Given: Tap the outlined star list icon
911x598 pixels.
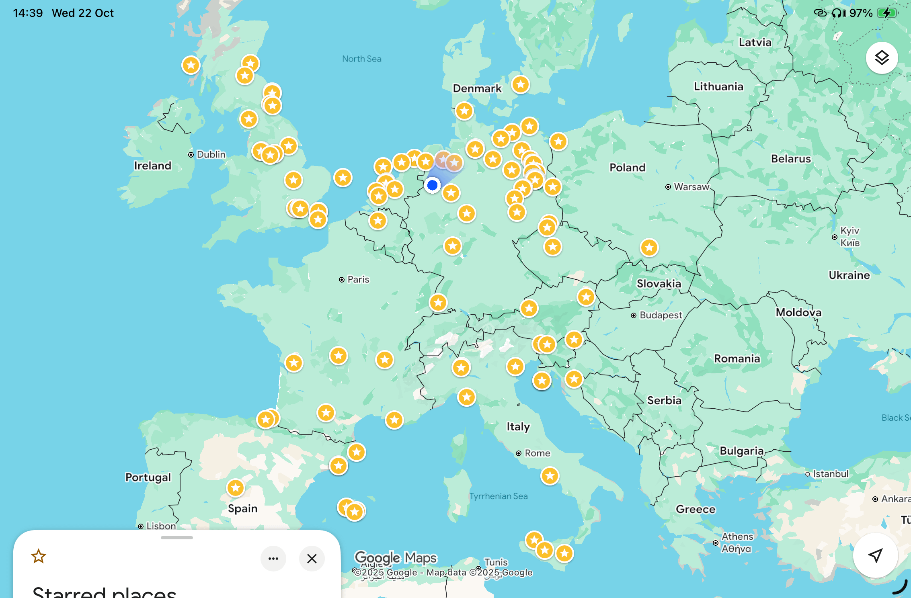Looking at the screenshot, I should (x=39, y=556).
